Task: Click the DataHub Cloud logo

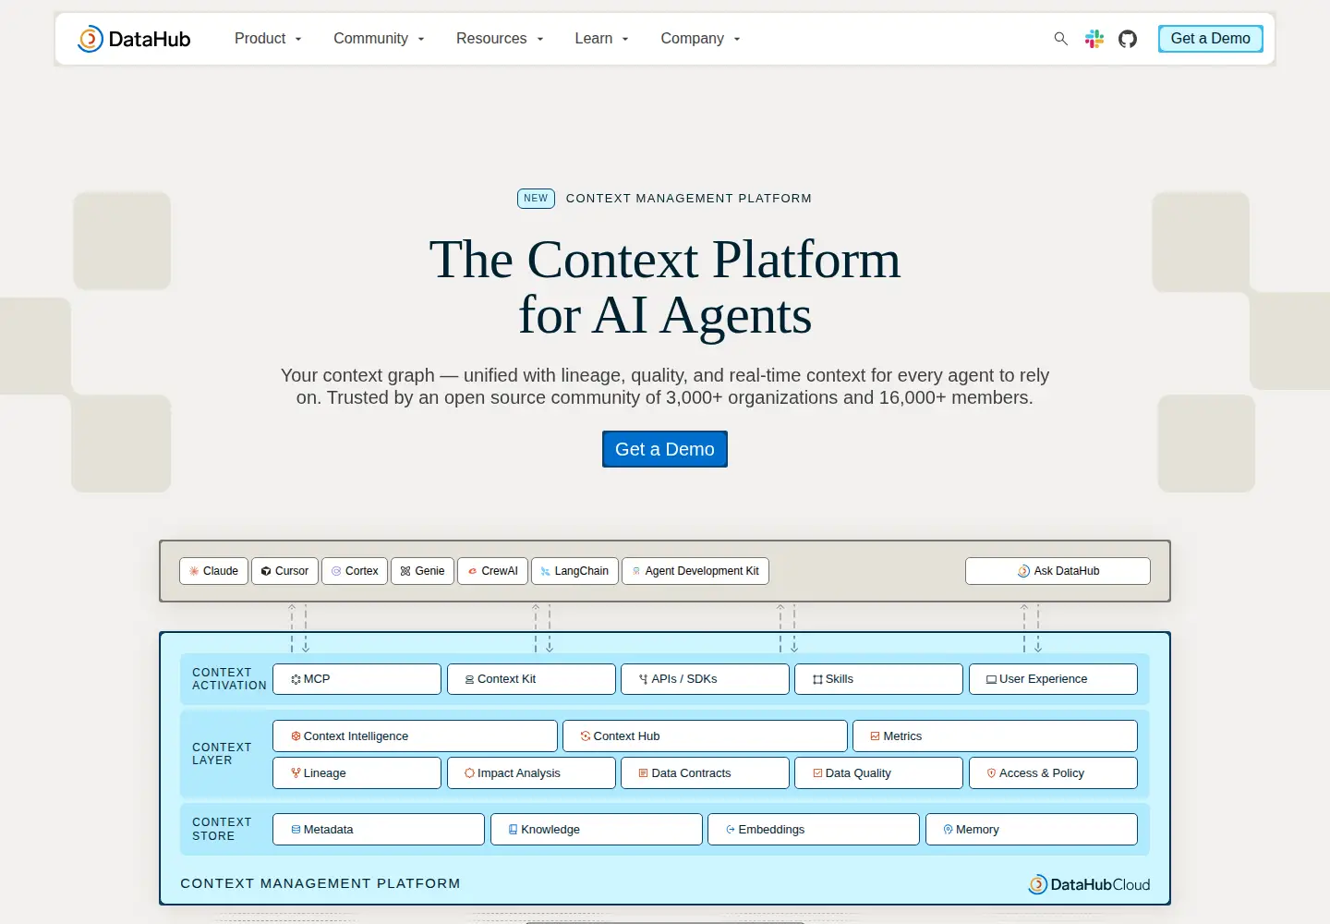Action: 1089,884
